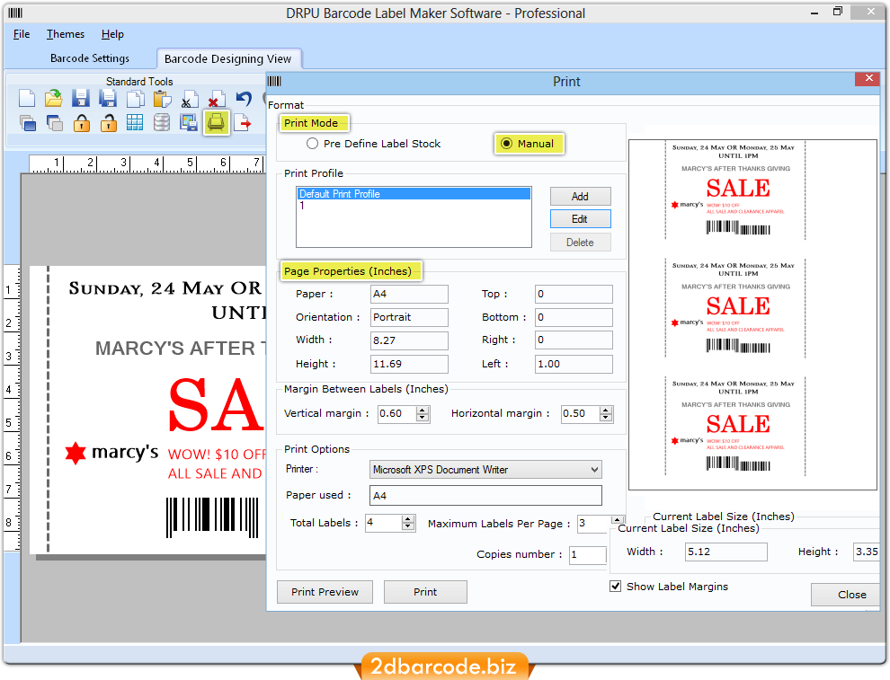Copy the selected object

135,99
